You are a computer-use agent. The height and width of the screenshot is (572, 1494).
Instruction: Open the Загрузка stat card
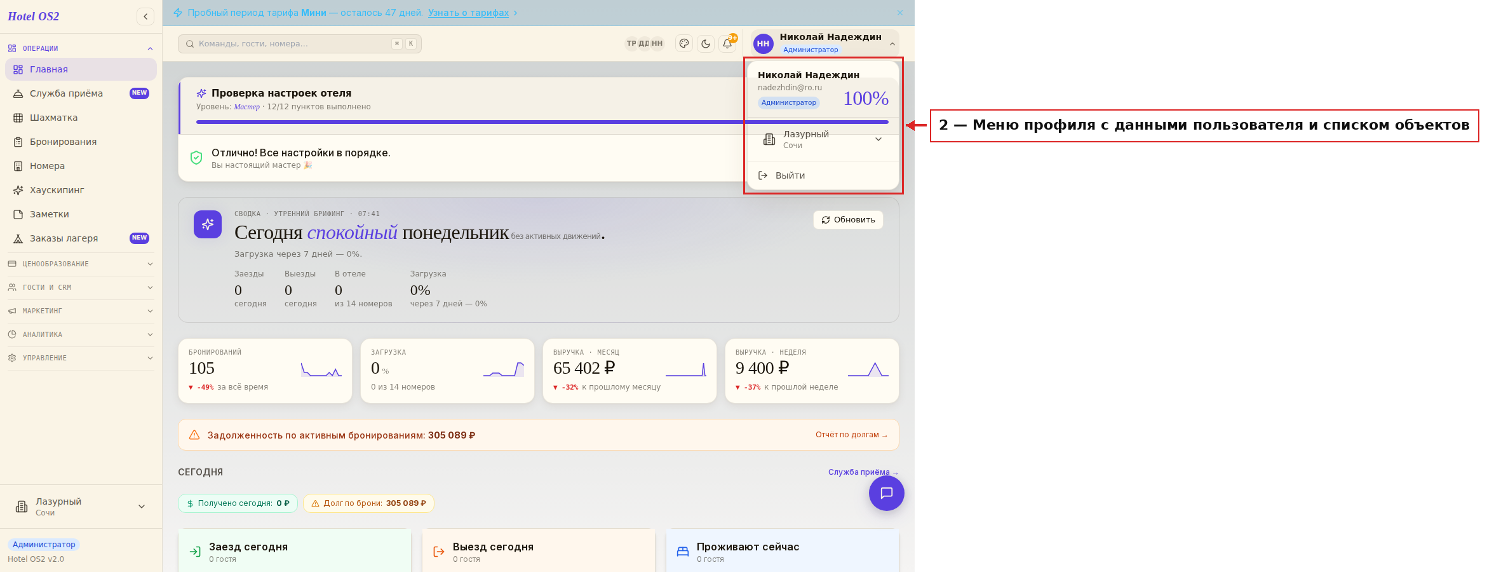coord(447,371)
